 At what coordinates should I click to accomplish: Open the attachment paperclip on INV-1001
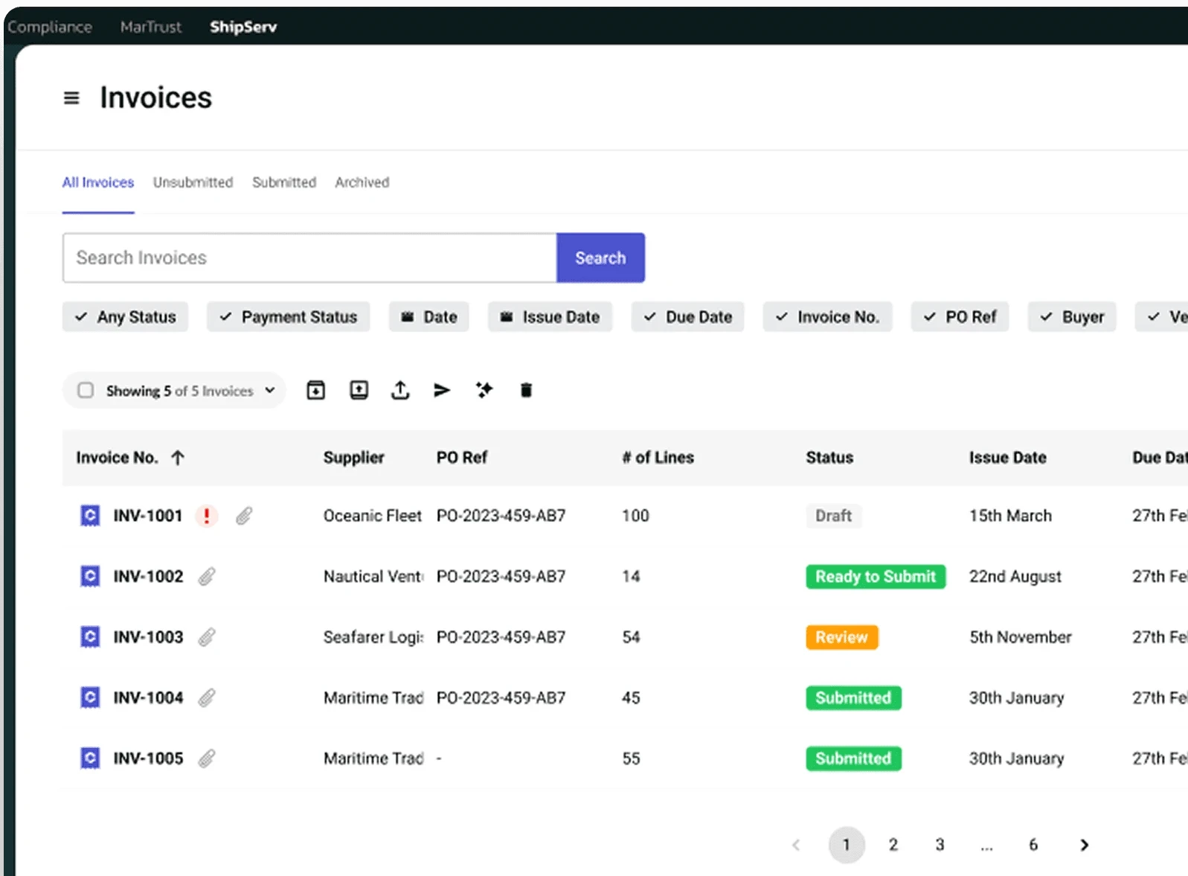(x=244, y=515)
